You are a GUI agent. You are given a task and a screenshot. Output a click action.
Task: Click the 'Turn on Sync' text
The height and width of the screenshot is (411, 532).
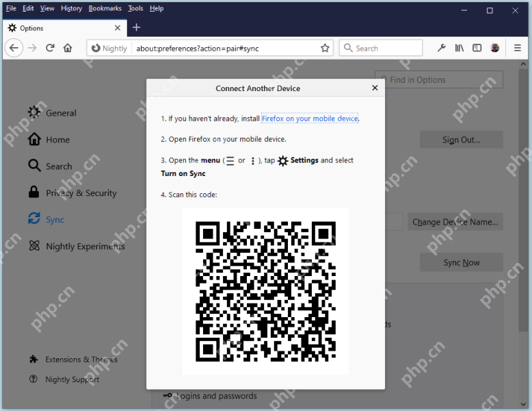click(183, 173)
